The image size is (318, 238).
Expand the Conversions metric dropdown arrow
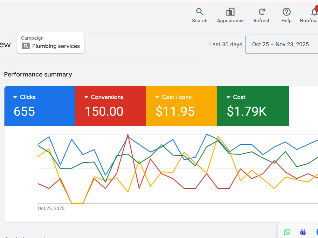(x=86, y=97)
